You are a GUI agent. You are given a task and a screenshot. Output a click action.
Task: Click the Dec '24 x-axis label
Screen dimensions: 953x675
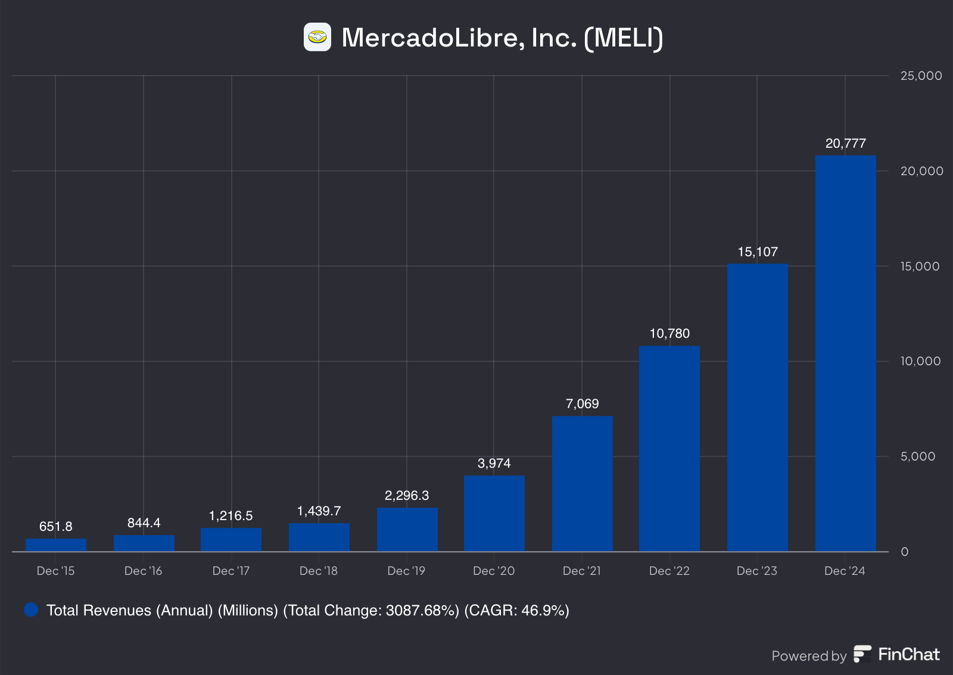[845, 571]
